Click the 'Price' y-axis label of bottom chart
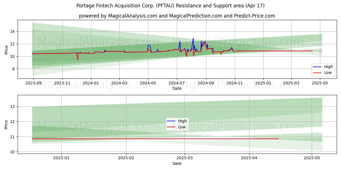341x170 pixels. point(6,124)
